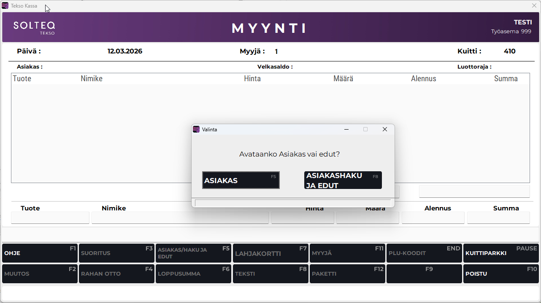
Task: Click the LOPPUSUMMA F6 button
Action: click(x=193, y=274)
